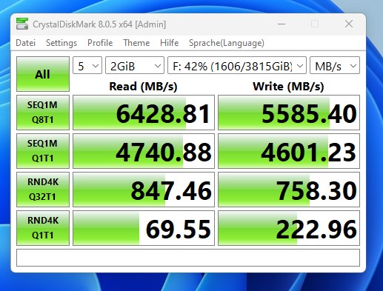The height and width of the screenshot is (291, 383).
Task: Click the RND4K Q1T1 write result 222.96
Action: tap(289, 228)
